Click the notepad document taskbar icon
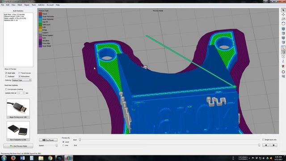The image size is (286, 161). 32,158
